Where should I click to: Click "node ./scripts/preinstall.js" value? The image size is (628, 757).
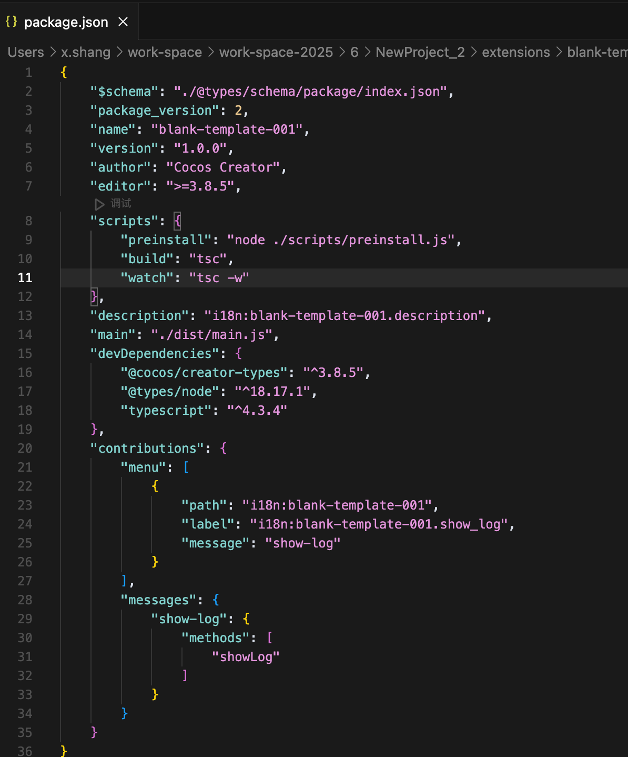click(341, 240)
